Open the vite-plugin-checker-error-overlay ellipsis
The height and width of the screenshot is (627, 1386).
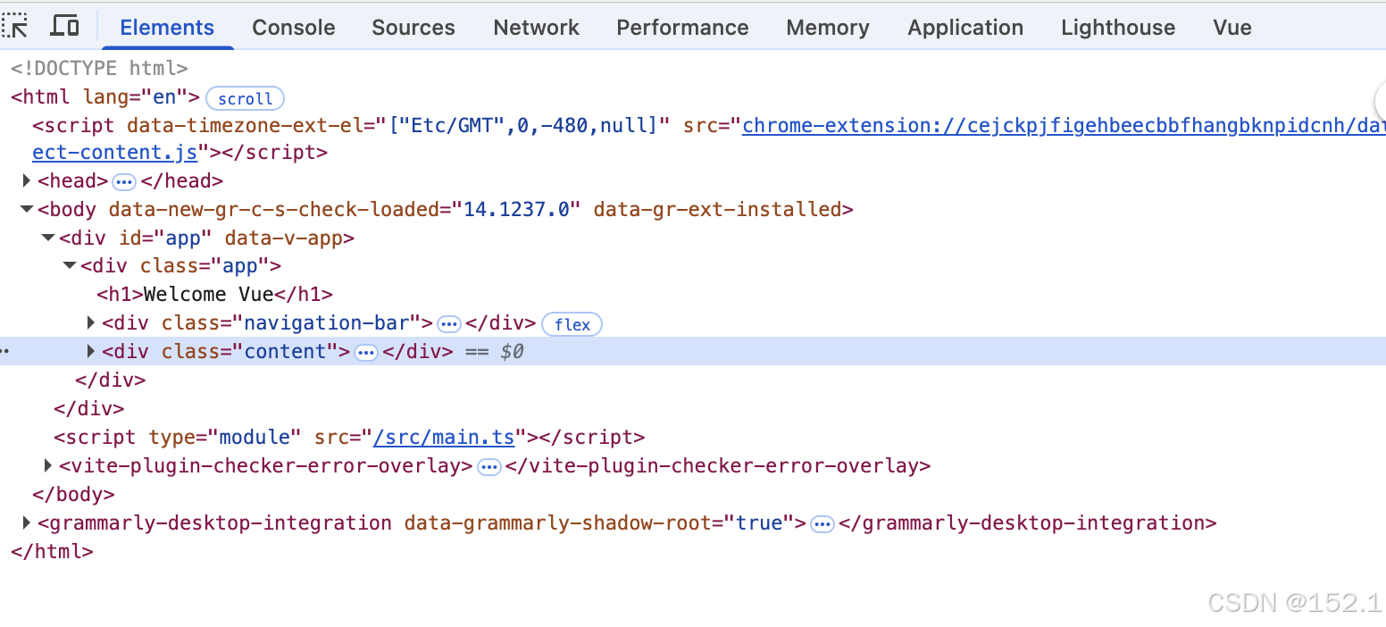pos(489,466)
